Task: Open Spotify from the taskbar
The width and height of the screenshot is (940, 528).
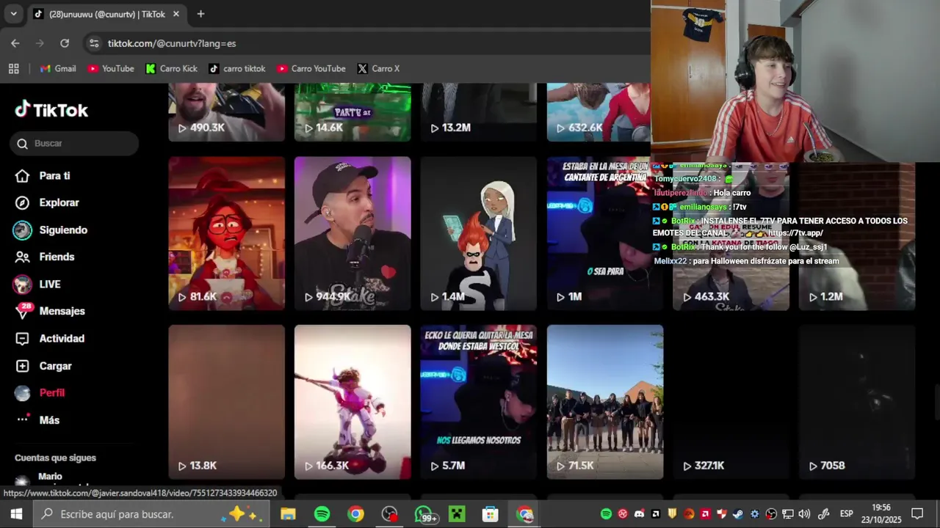Action: (322, 514)
